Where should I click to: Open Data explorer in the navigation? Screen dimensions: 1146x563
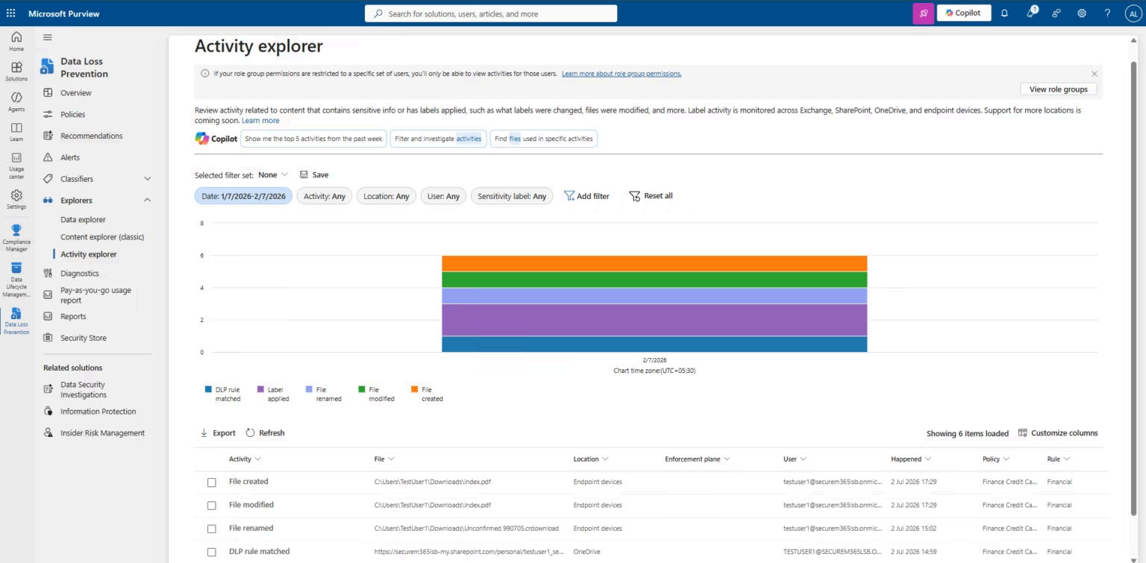[x=83, y=219]
